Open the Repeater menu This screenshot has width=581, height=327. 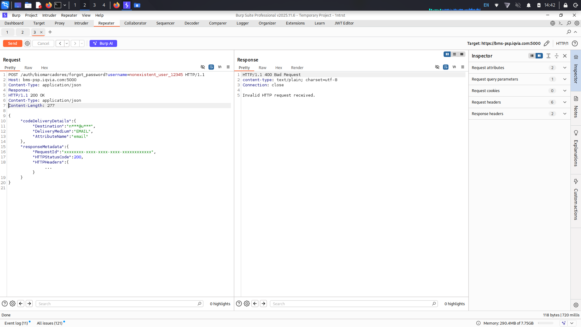tap(69, 15)
